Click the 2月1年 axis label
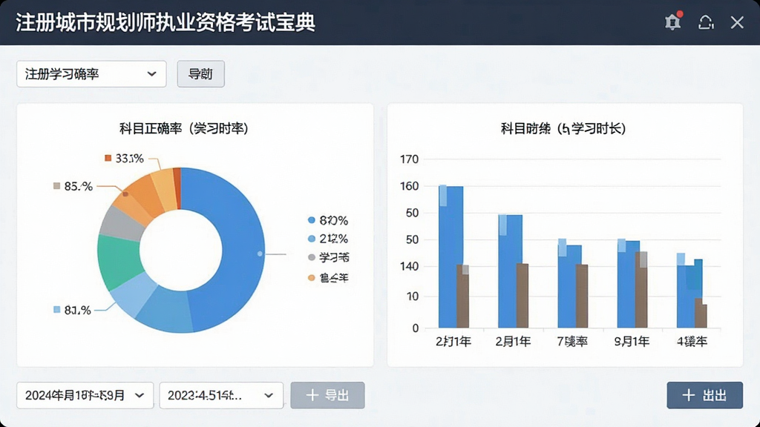The width and height of the screenshot is (760, 427). 513,342
